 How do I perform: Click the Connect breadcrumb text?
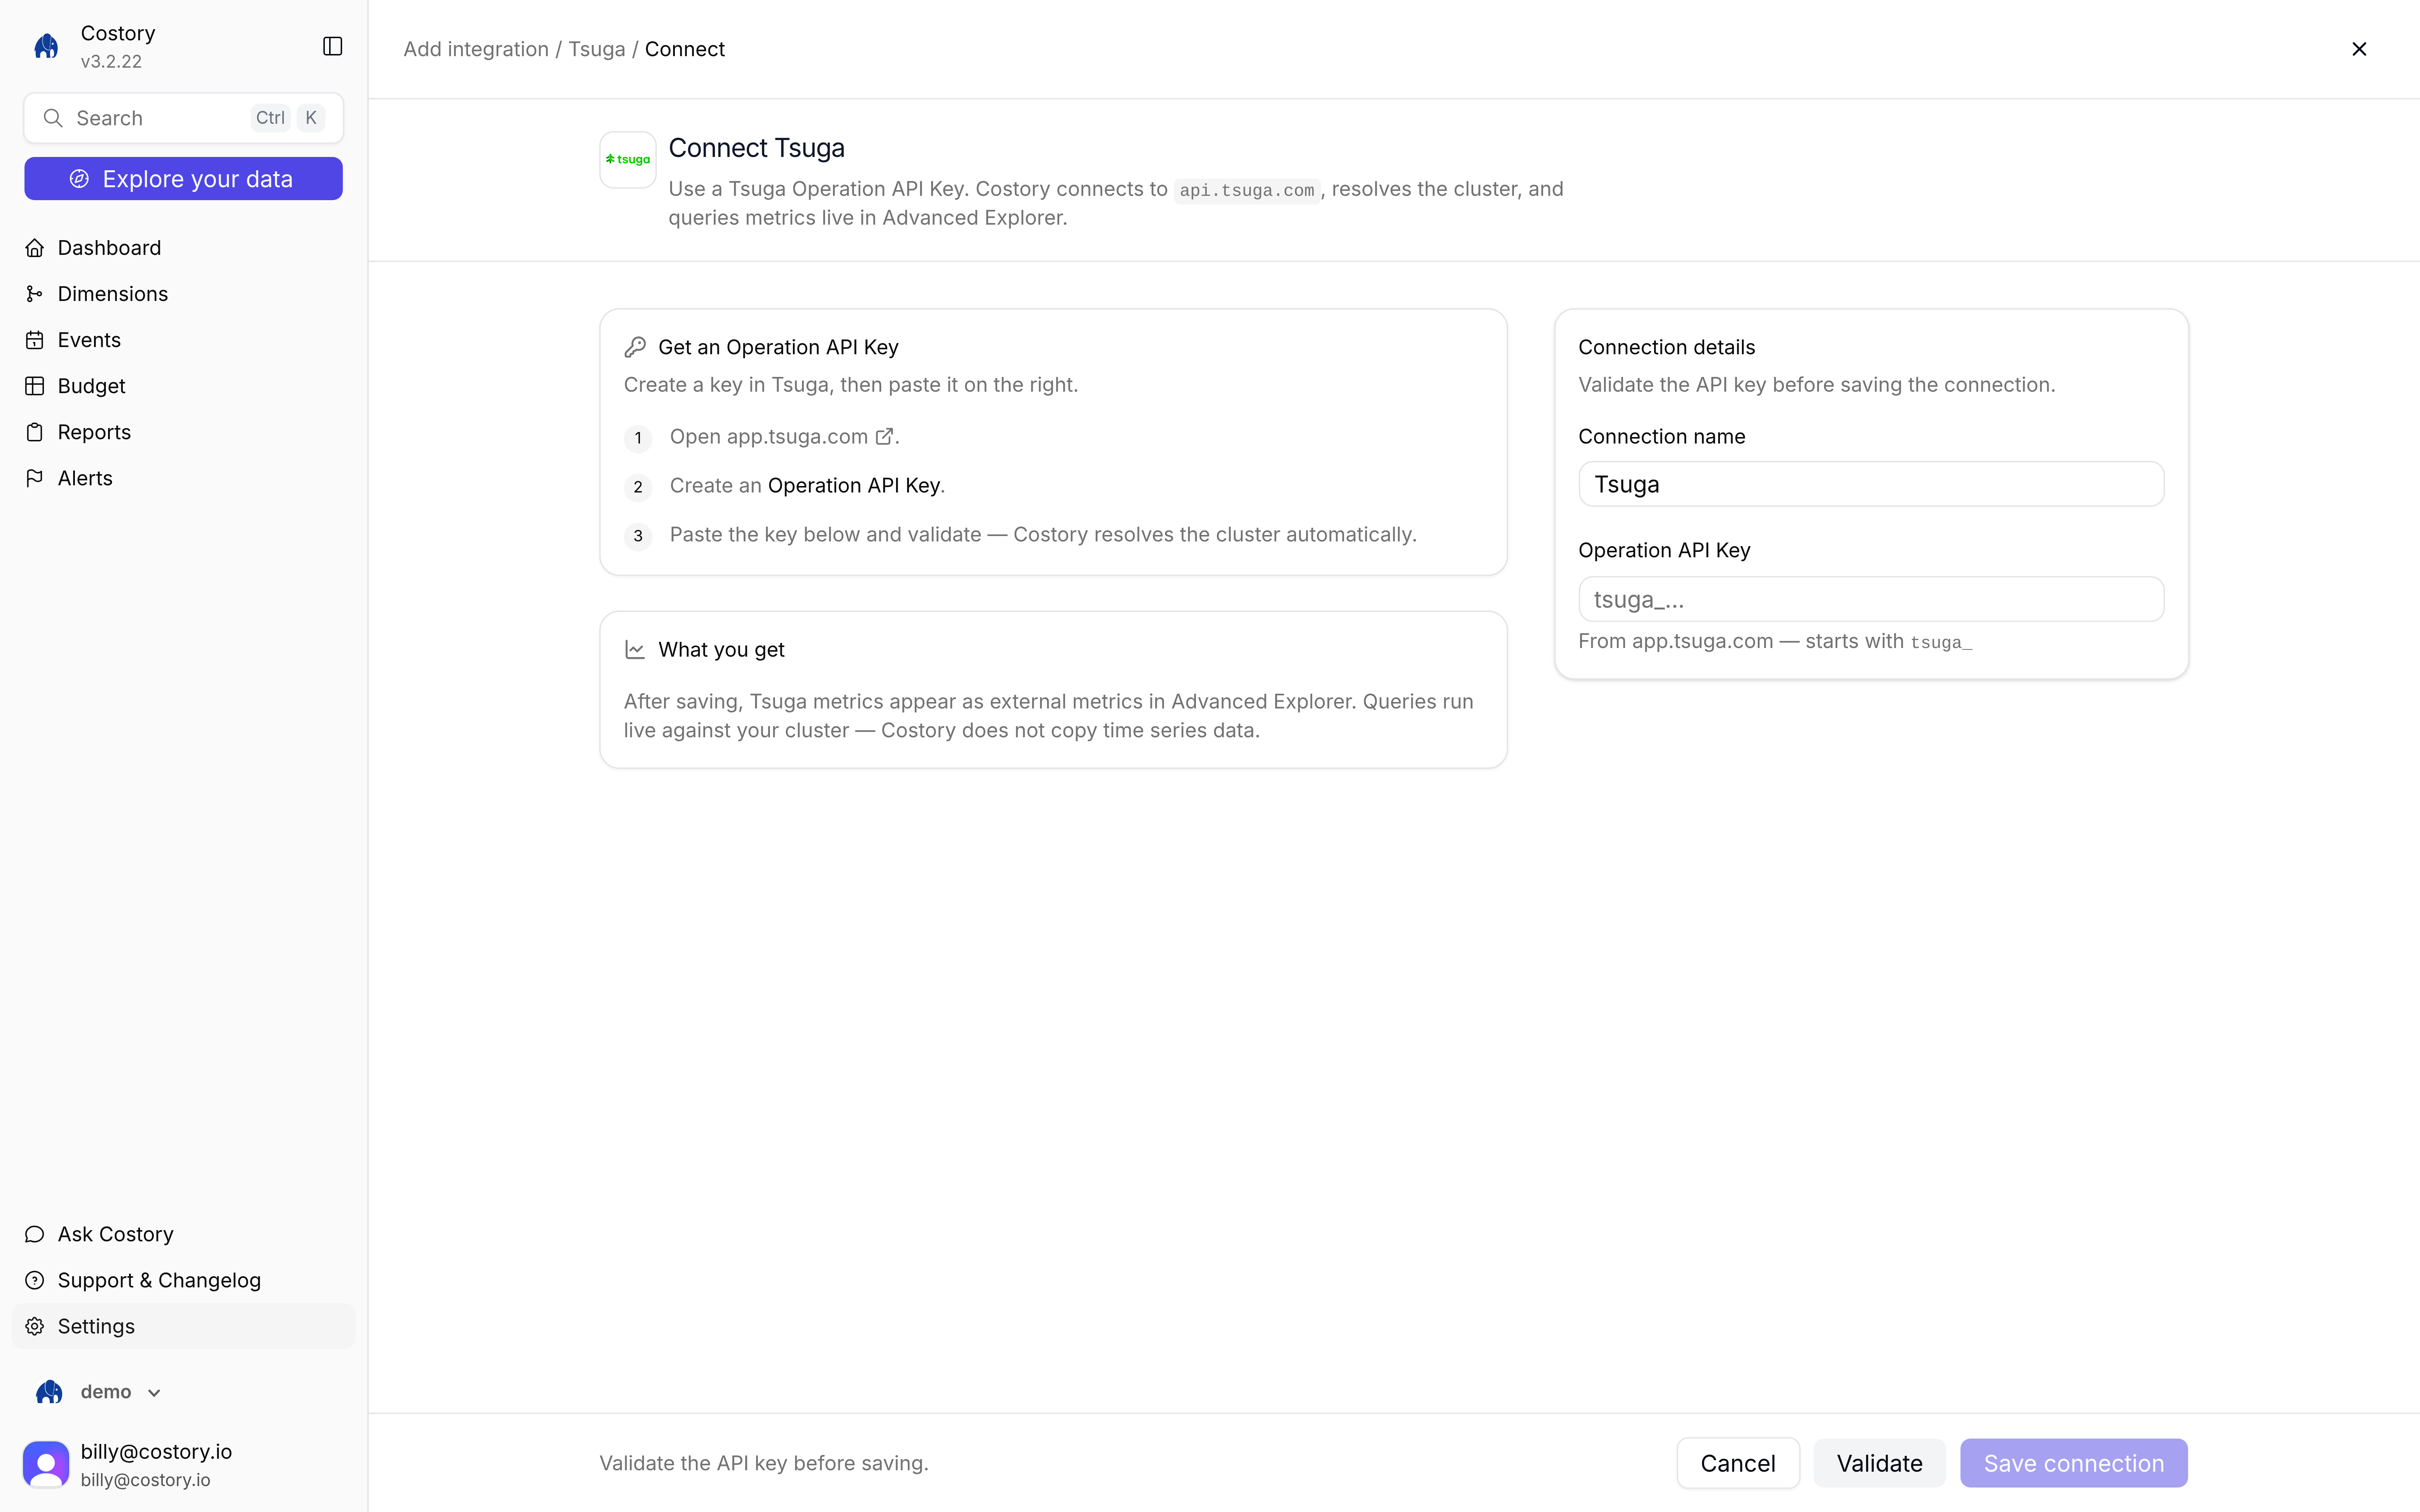[x=685, y=49]
